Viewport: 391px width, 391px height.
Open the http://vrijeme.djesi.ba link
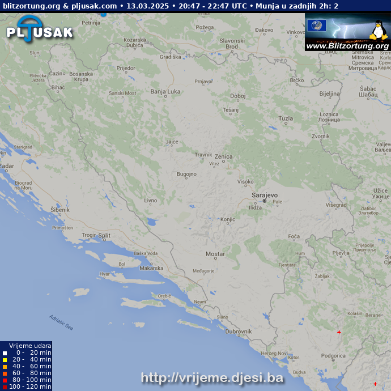click(211, 378)
